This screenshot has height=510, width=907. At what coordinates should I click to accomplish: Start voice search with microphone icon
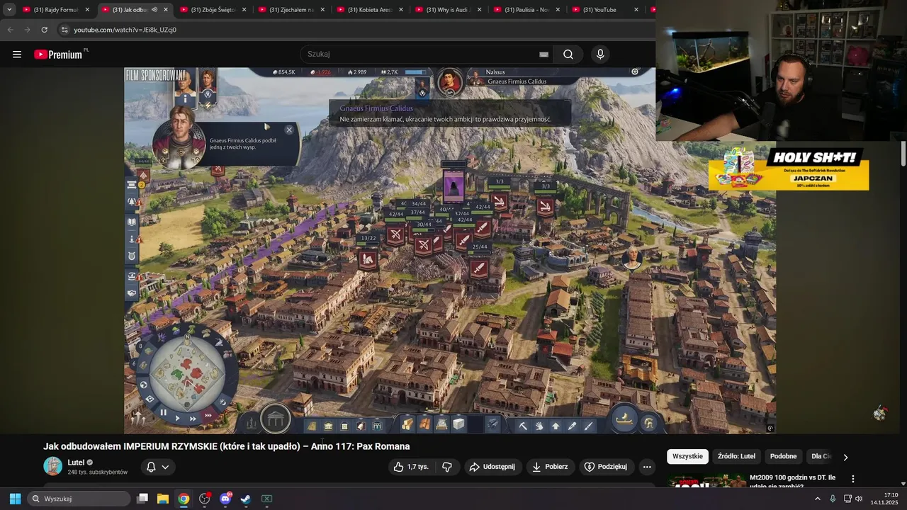click(x=600, y=55)
